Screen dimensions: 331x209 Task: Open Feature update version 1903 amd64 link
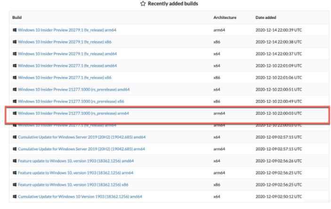(x=76, y=161)
